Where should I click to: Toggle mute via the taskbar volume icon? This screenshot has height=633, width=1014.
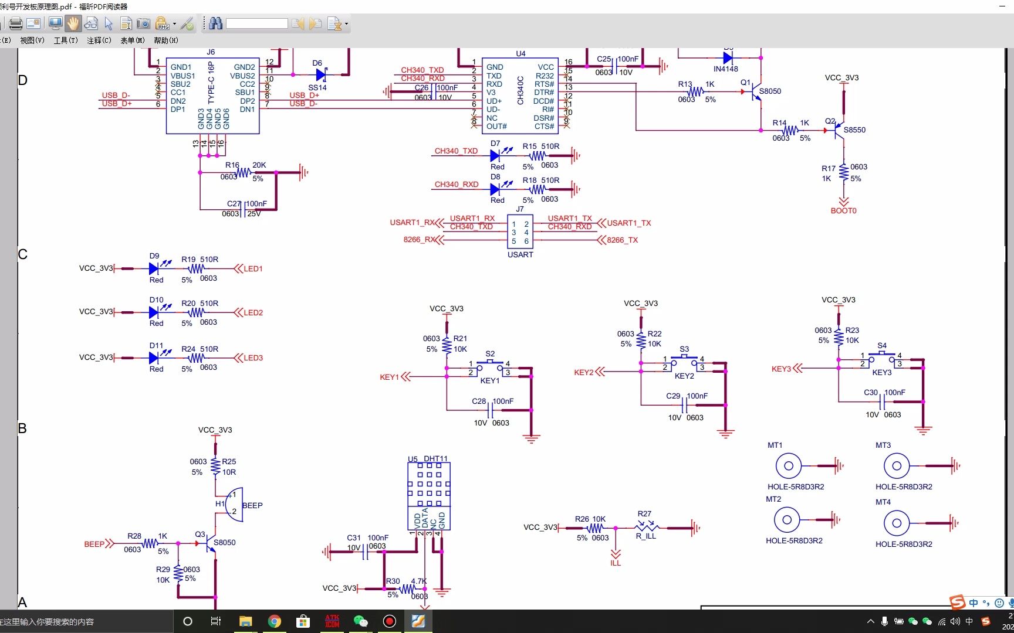[955, 621]
